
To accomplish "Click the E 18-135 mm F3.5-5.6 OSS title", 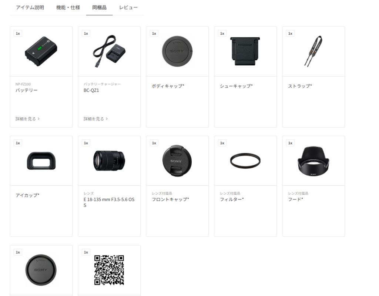I will 109,202.
